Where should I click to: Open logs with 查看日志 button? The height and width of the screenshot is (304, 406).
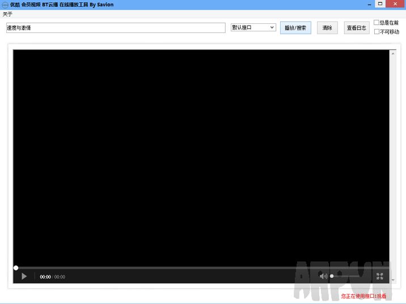pyautogui.click(x=356, y=28)
